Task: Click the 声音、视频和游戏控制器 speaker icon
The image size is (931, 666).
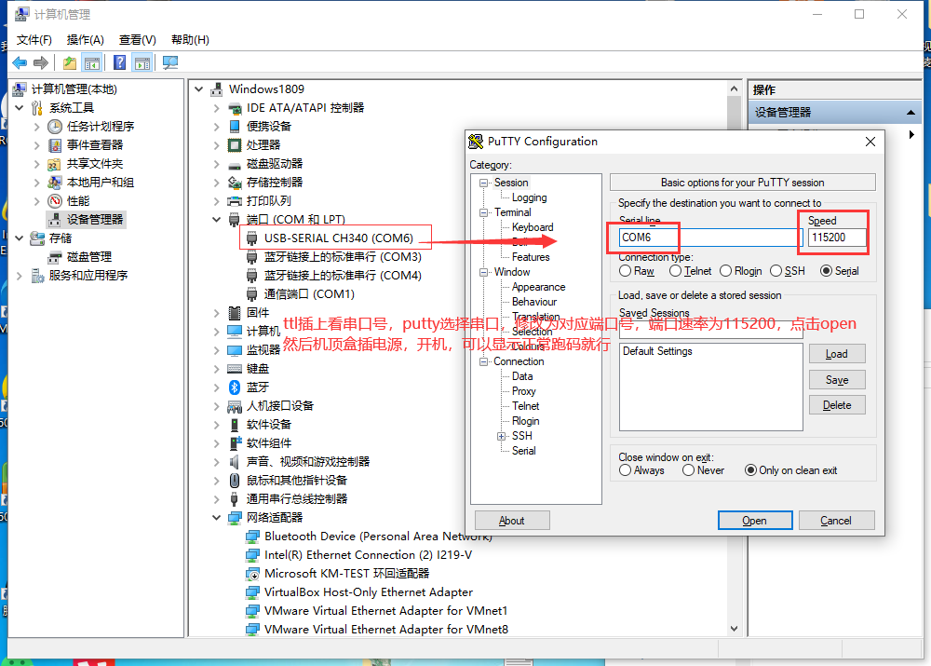Action: tap(235, 462)
